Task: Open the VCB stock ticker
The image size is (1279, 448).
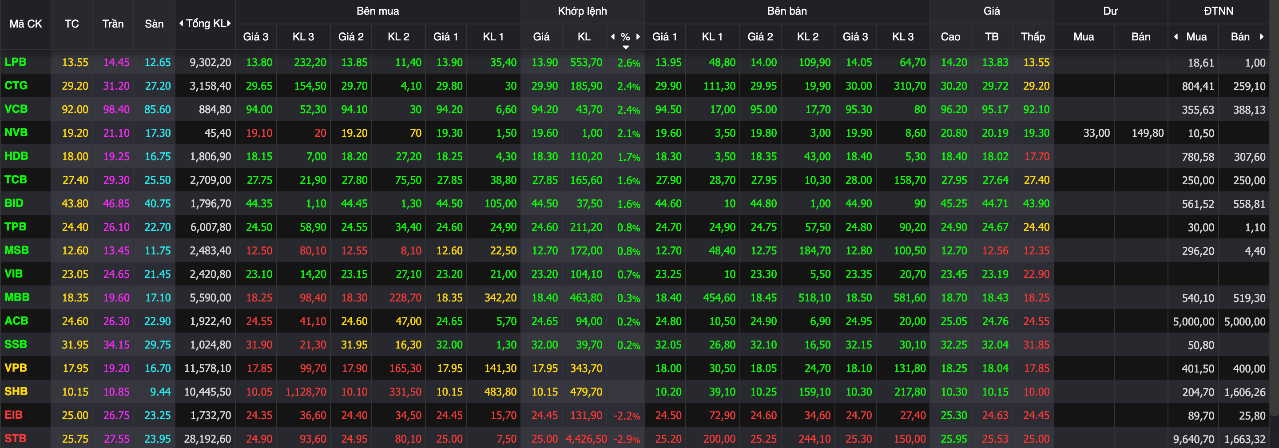Action: (x=16, y=109)
